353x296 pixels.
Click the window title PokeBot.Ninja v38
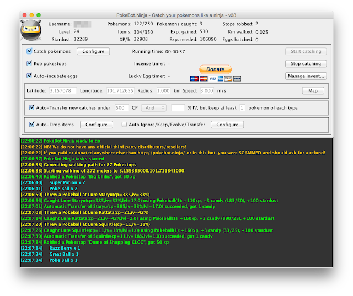(176, 15)
